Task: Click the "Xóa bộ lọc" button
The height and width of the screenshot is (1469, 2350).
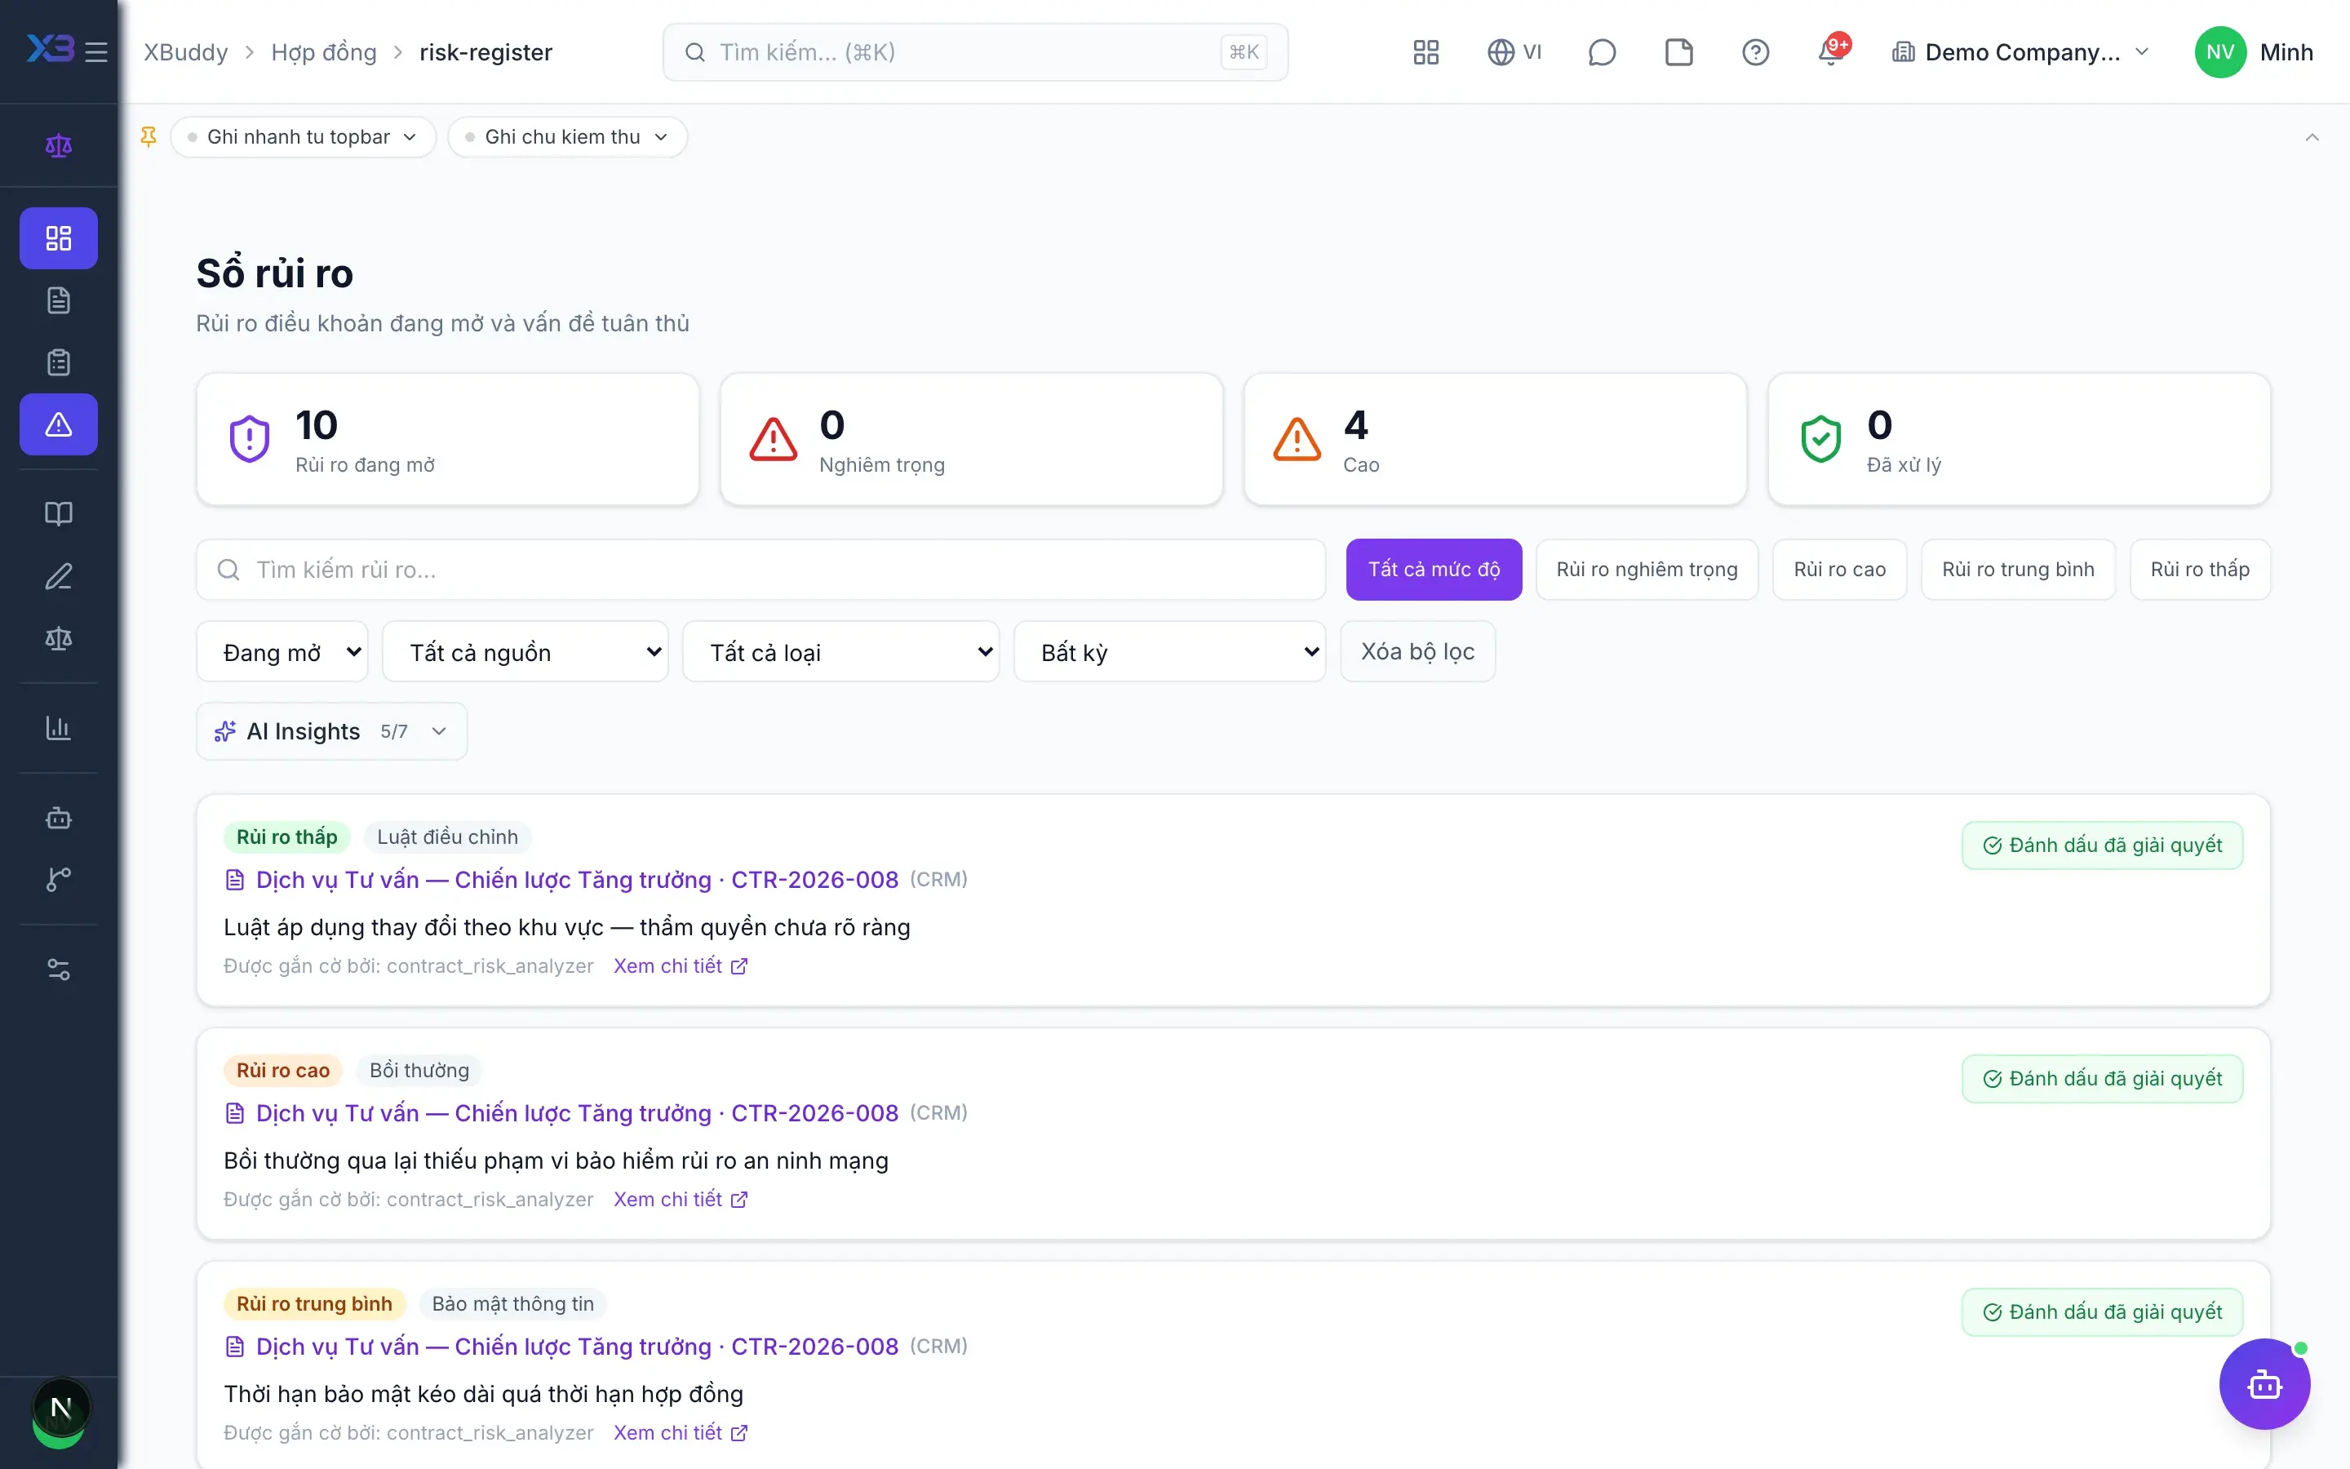Action: 1418,652
